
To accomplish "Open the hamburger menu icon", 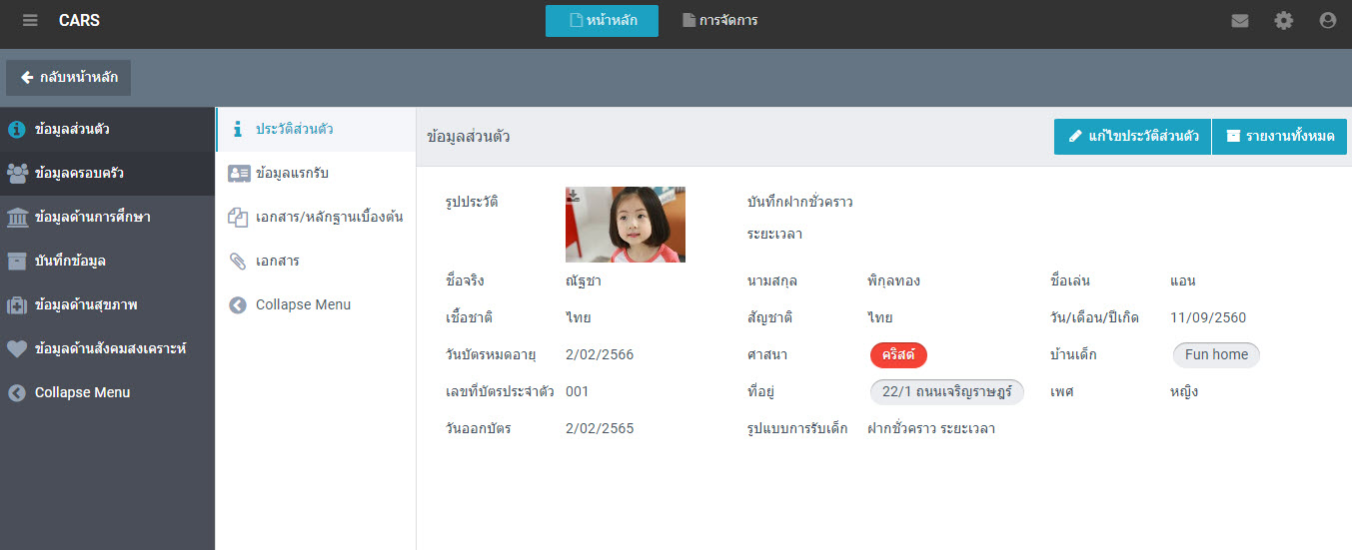I will point(30,21).
